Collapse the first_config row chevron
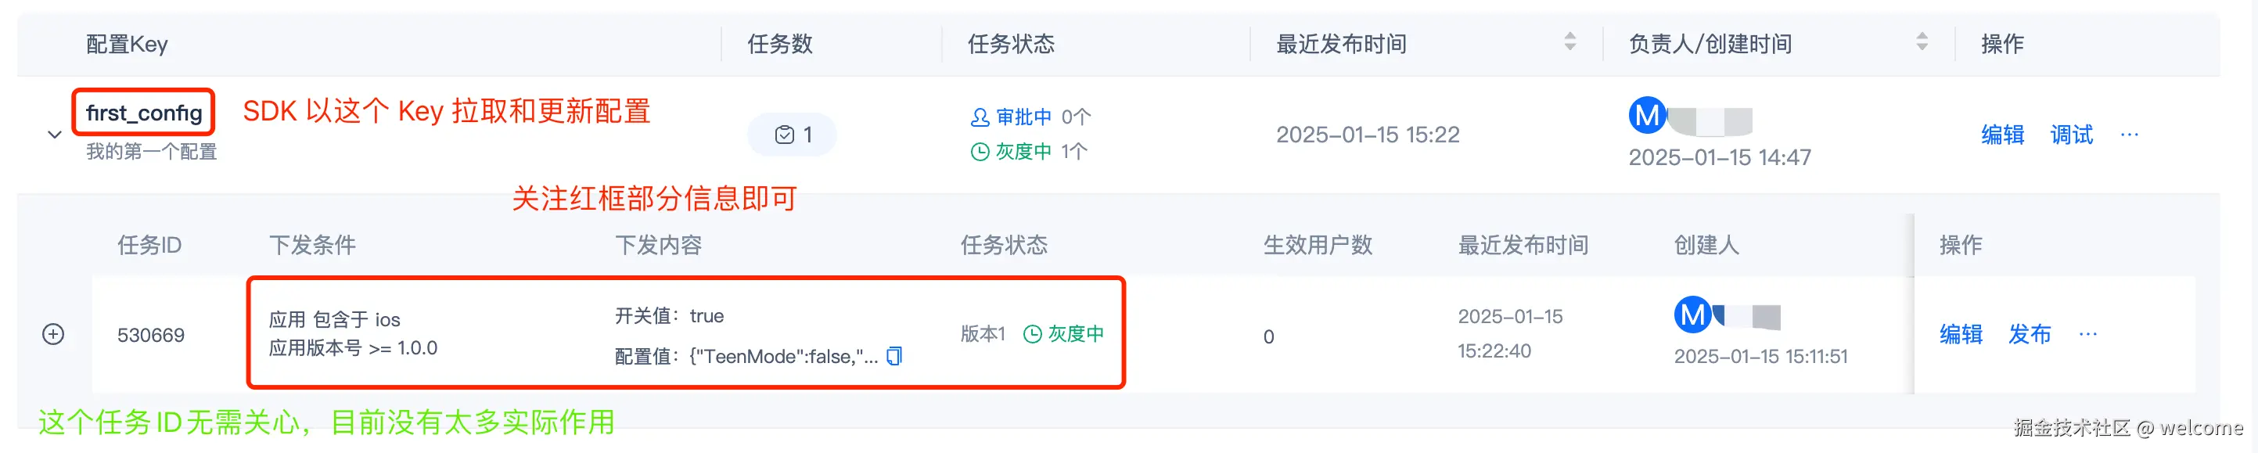Image resolution: width=2258 pixels, height=453 pixels. click(x=54, y=134)
